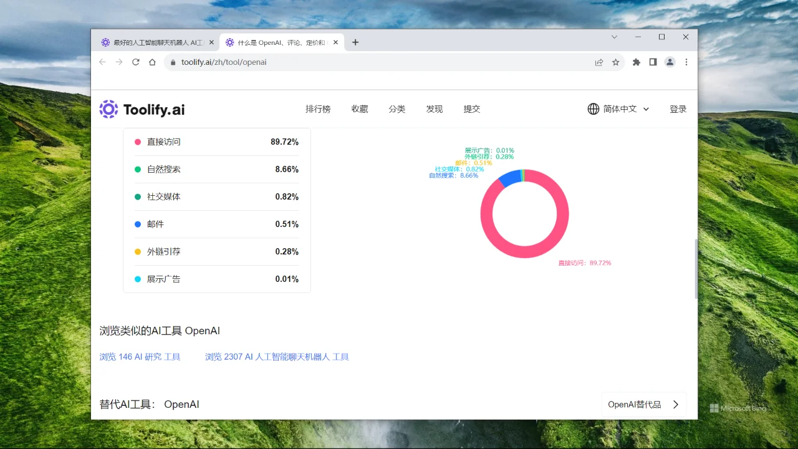Expand the 简体中文 language dropdown
The height and width of the screenshot is (449, 798).
647,109
